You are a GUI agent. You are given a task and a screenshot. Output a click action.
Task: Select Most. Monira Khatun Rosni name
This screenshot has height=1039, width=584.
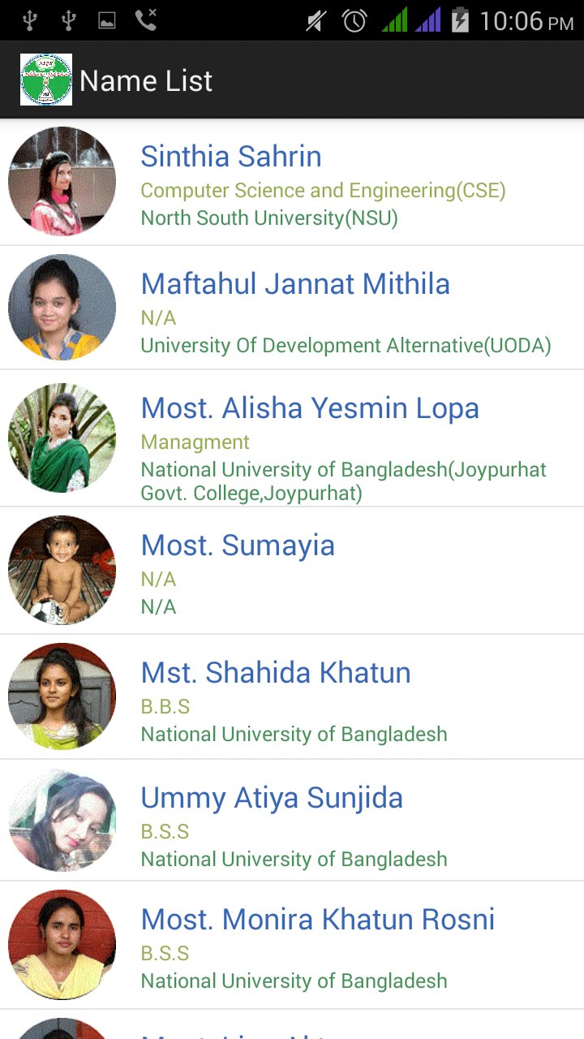(318, 919)
